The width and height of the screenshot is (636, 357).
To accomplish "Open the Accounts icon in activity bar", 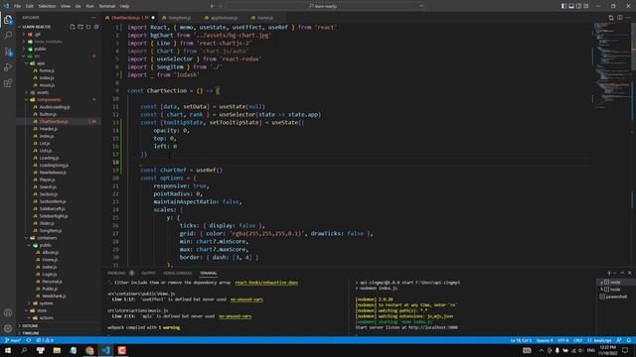I will [x=8, y=312].
